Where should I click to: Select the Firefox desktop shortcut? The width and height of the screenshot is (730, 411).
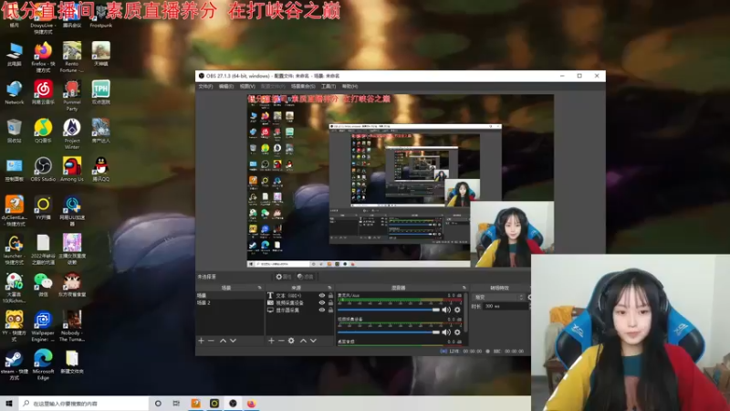43,58
